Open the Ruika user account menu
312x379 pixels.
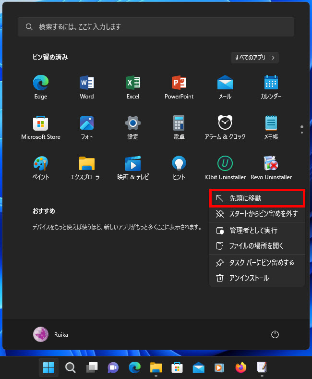[x=50, y=334]
